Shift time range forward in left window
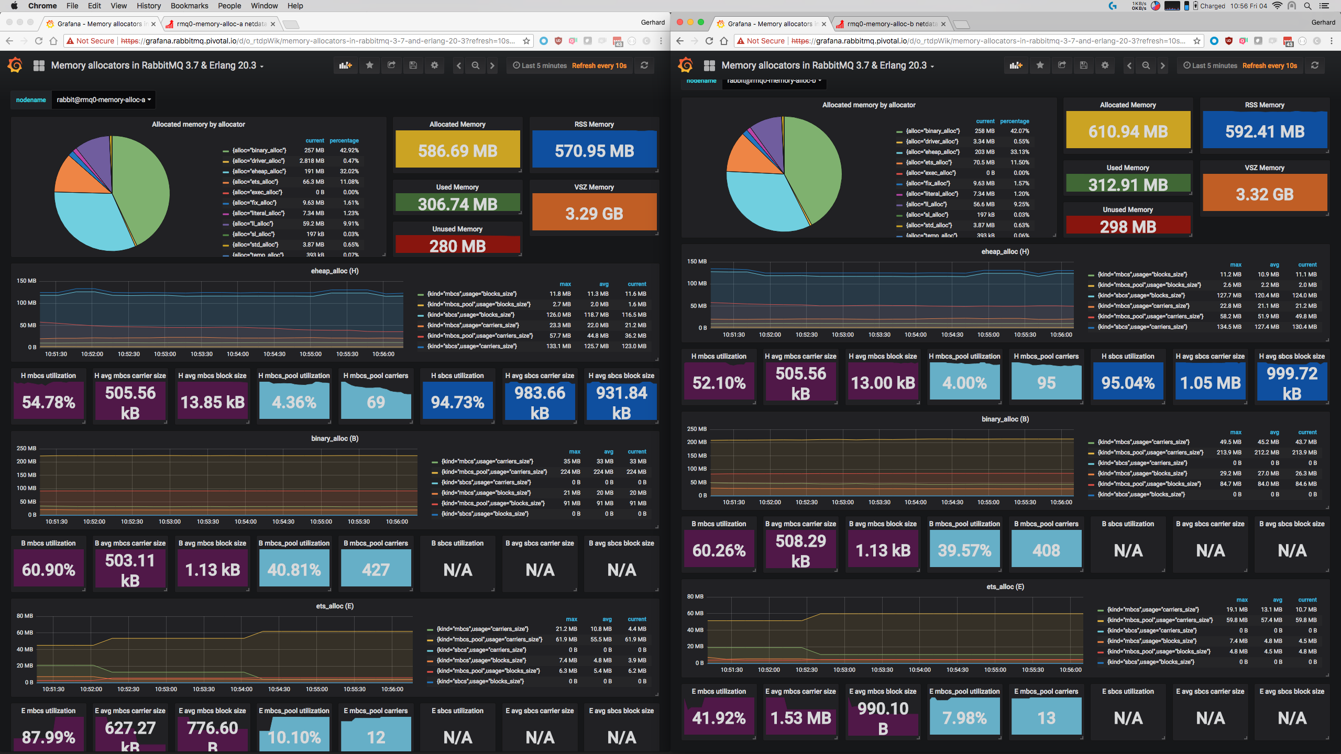The width and height of the screenshot is (1341, 754). tap(492, 65)
